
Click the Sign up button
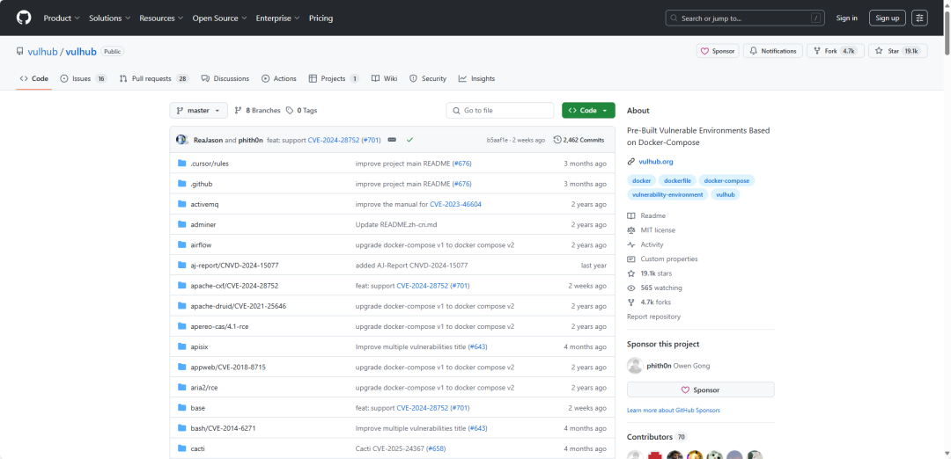(x=888, y=18)
